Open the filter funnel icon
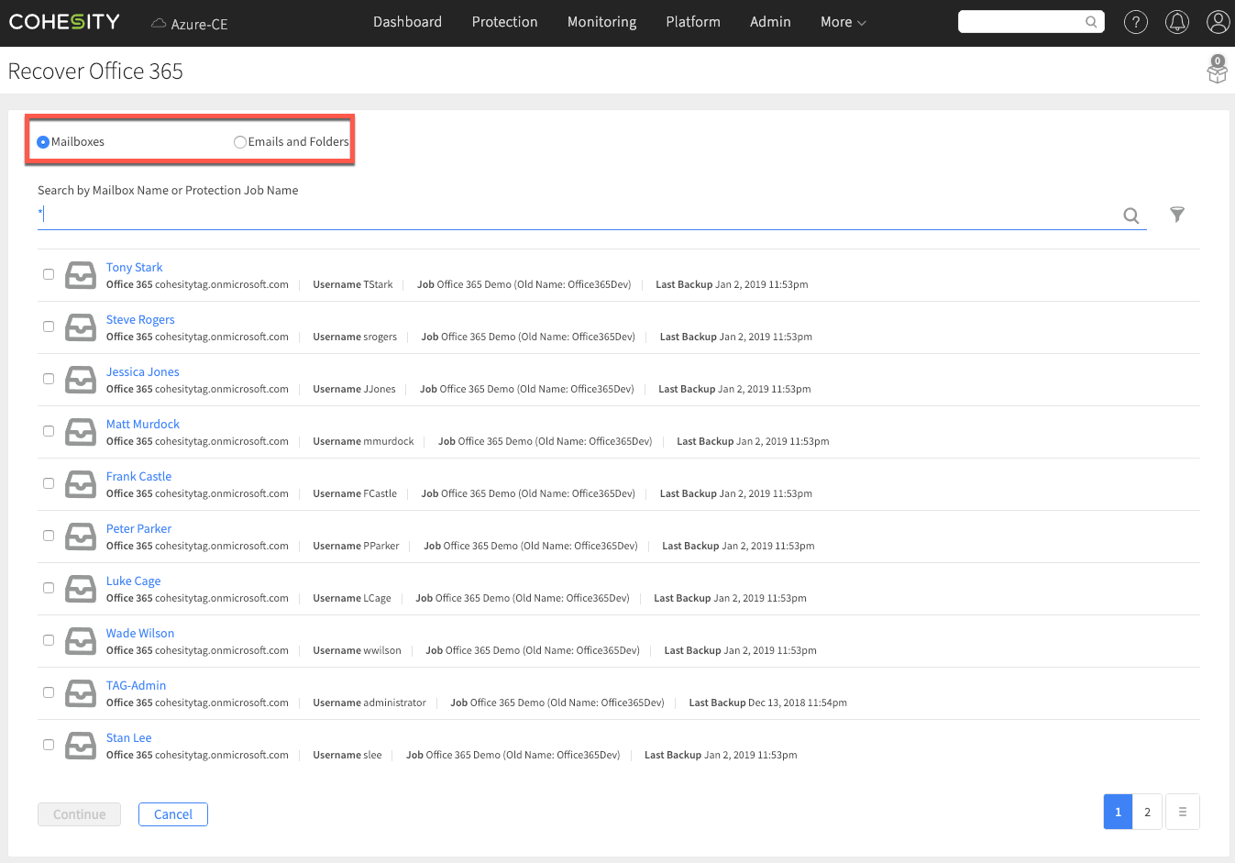1235x863 pixels. pyautogui.click(x=1177, y=215)
